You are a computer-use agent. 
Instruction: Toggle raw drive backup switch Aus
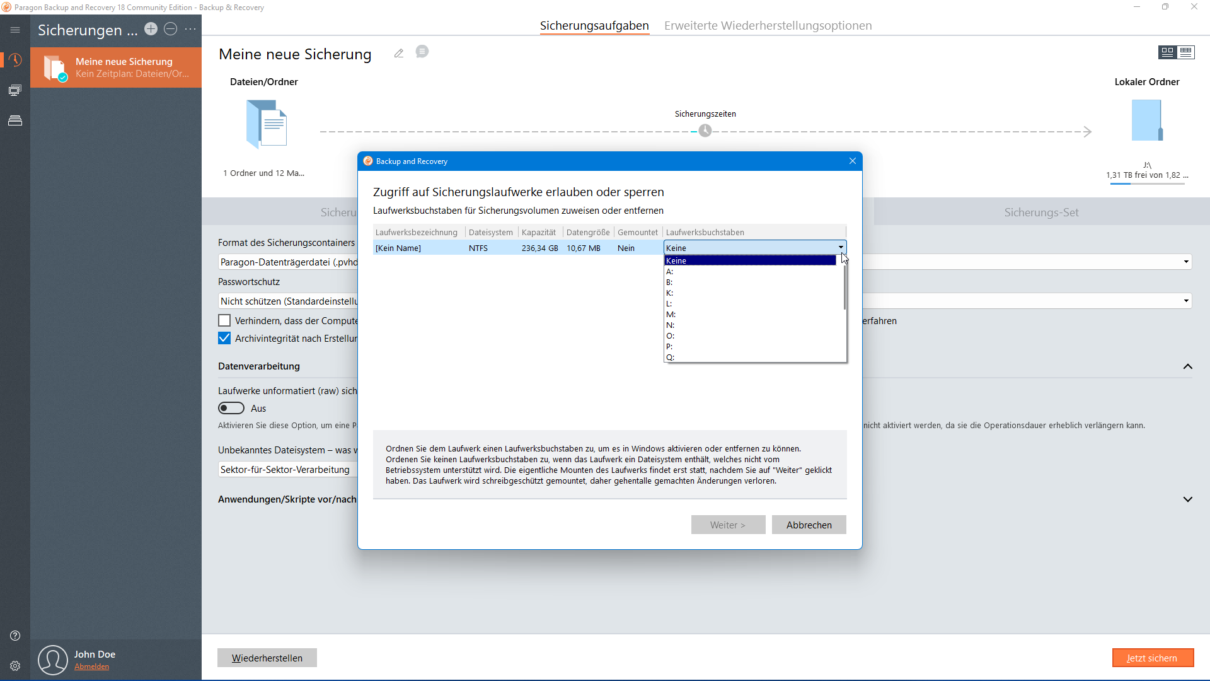231,408
